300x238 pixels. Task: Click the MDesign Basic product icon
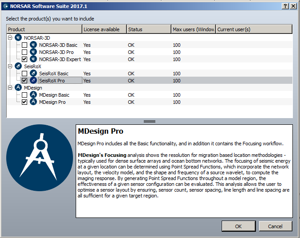[33, 95]
